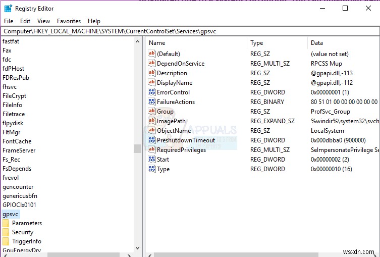Click the registry path address bar
The height and width of the screenshot is (257, 380).
[x=190, y=31]
